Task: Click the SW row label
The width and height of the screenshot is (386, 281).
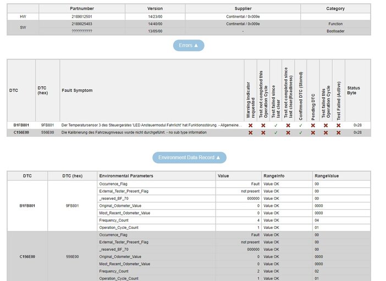Action: point(23,27)
